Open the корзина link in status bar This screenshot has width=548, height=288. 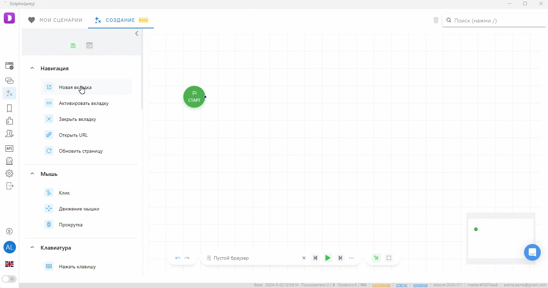click(420, 285)
